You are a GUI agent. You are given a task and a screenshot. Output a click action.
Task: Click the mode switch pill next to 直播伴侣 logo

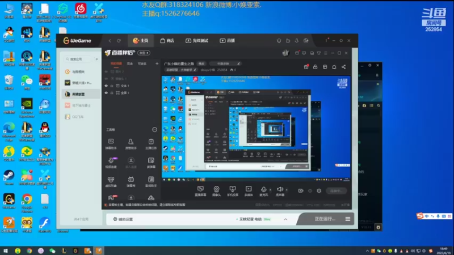144,53
